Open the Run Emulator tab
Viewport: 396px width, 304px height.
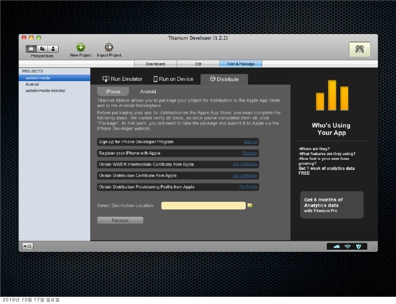click(122, 79)
